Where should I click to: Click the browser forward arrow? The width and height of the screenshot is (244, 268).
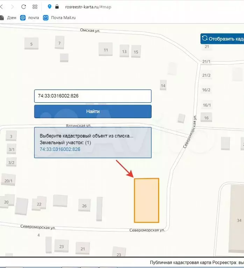pyautogui.click(x=12, y=7)
